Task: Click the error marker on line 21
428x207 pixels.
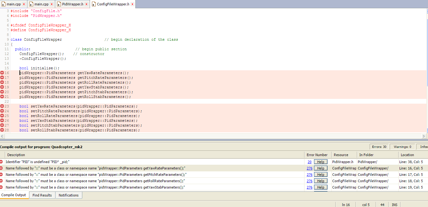Action: pyautogui.click(x=2, y=97)
